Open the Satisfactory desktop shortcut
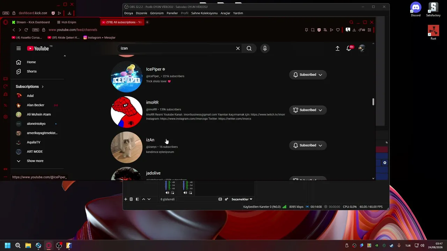 tap(433, 9)
